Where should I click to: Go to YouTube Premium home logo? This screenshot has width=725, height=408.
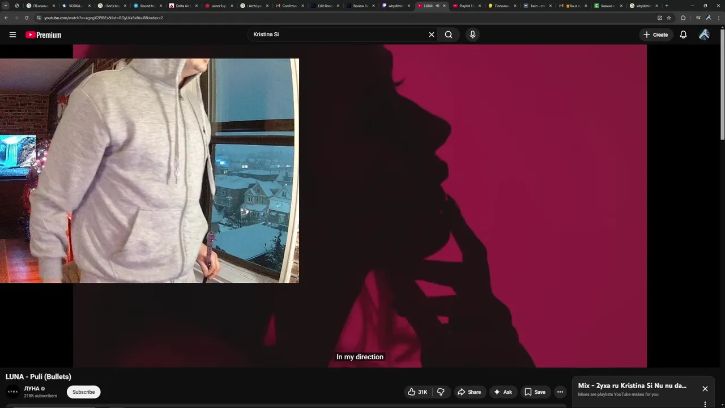[x=43, y=35]
